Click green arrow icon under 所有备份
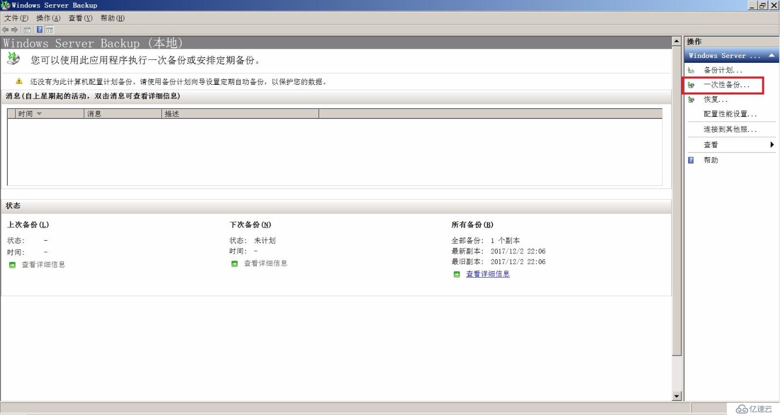Viewport: 780px width, 415px height. coord(457,274)
